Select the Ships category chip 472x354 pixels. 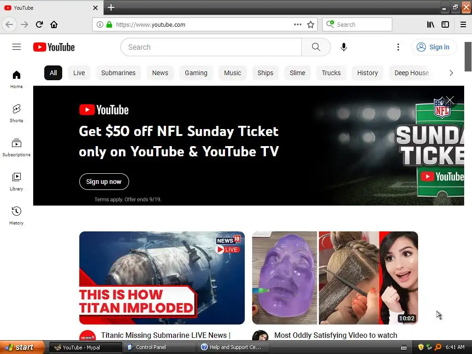coord(265,73)
